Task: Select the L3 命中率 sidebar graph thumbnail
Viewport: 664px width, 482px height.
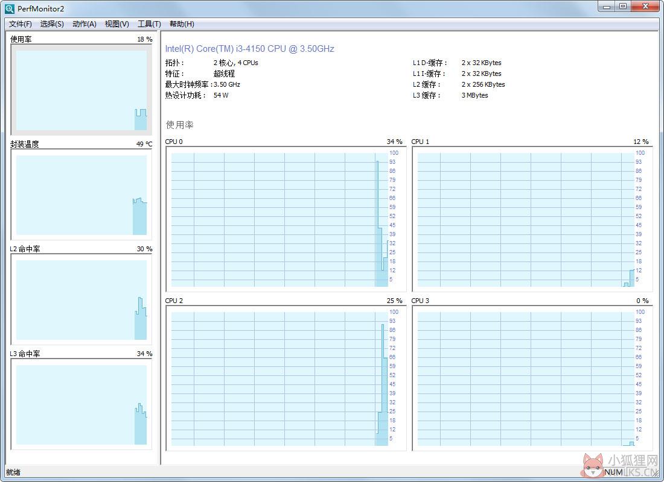Action: 81,404
